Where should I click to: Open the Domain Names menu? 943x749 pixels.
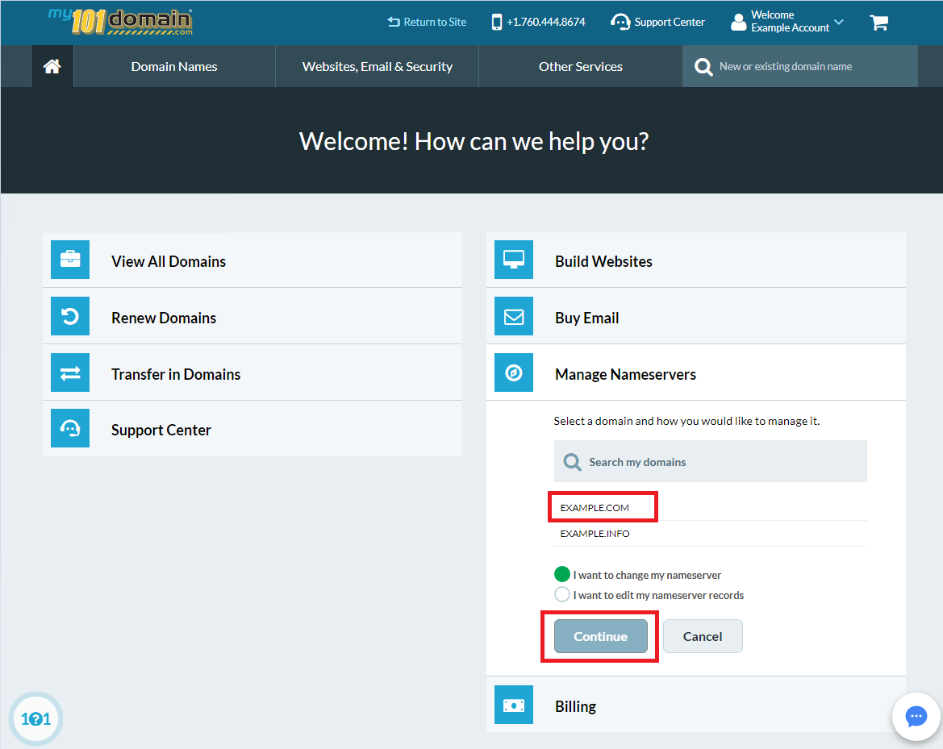(174, 67)
